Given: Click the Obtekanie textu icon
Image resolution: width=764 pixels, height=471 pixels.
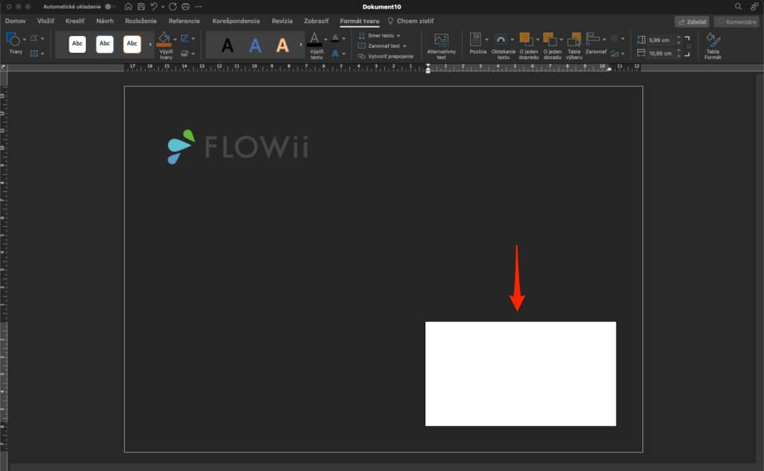Looking at the screenshot, I should pos(501,40).
